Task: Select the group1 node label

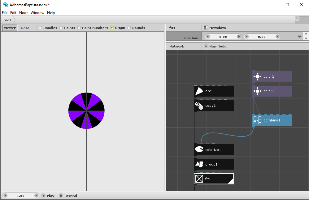Action: tap(211, 164)
